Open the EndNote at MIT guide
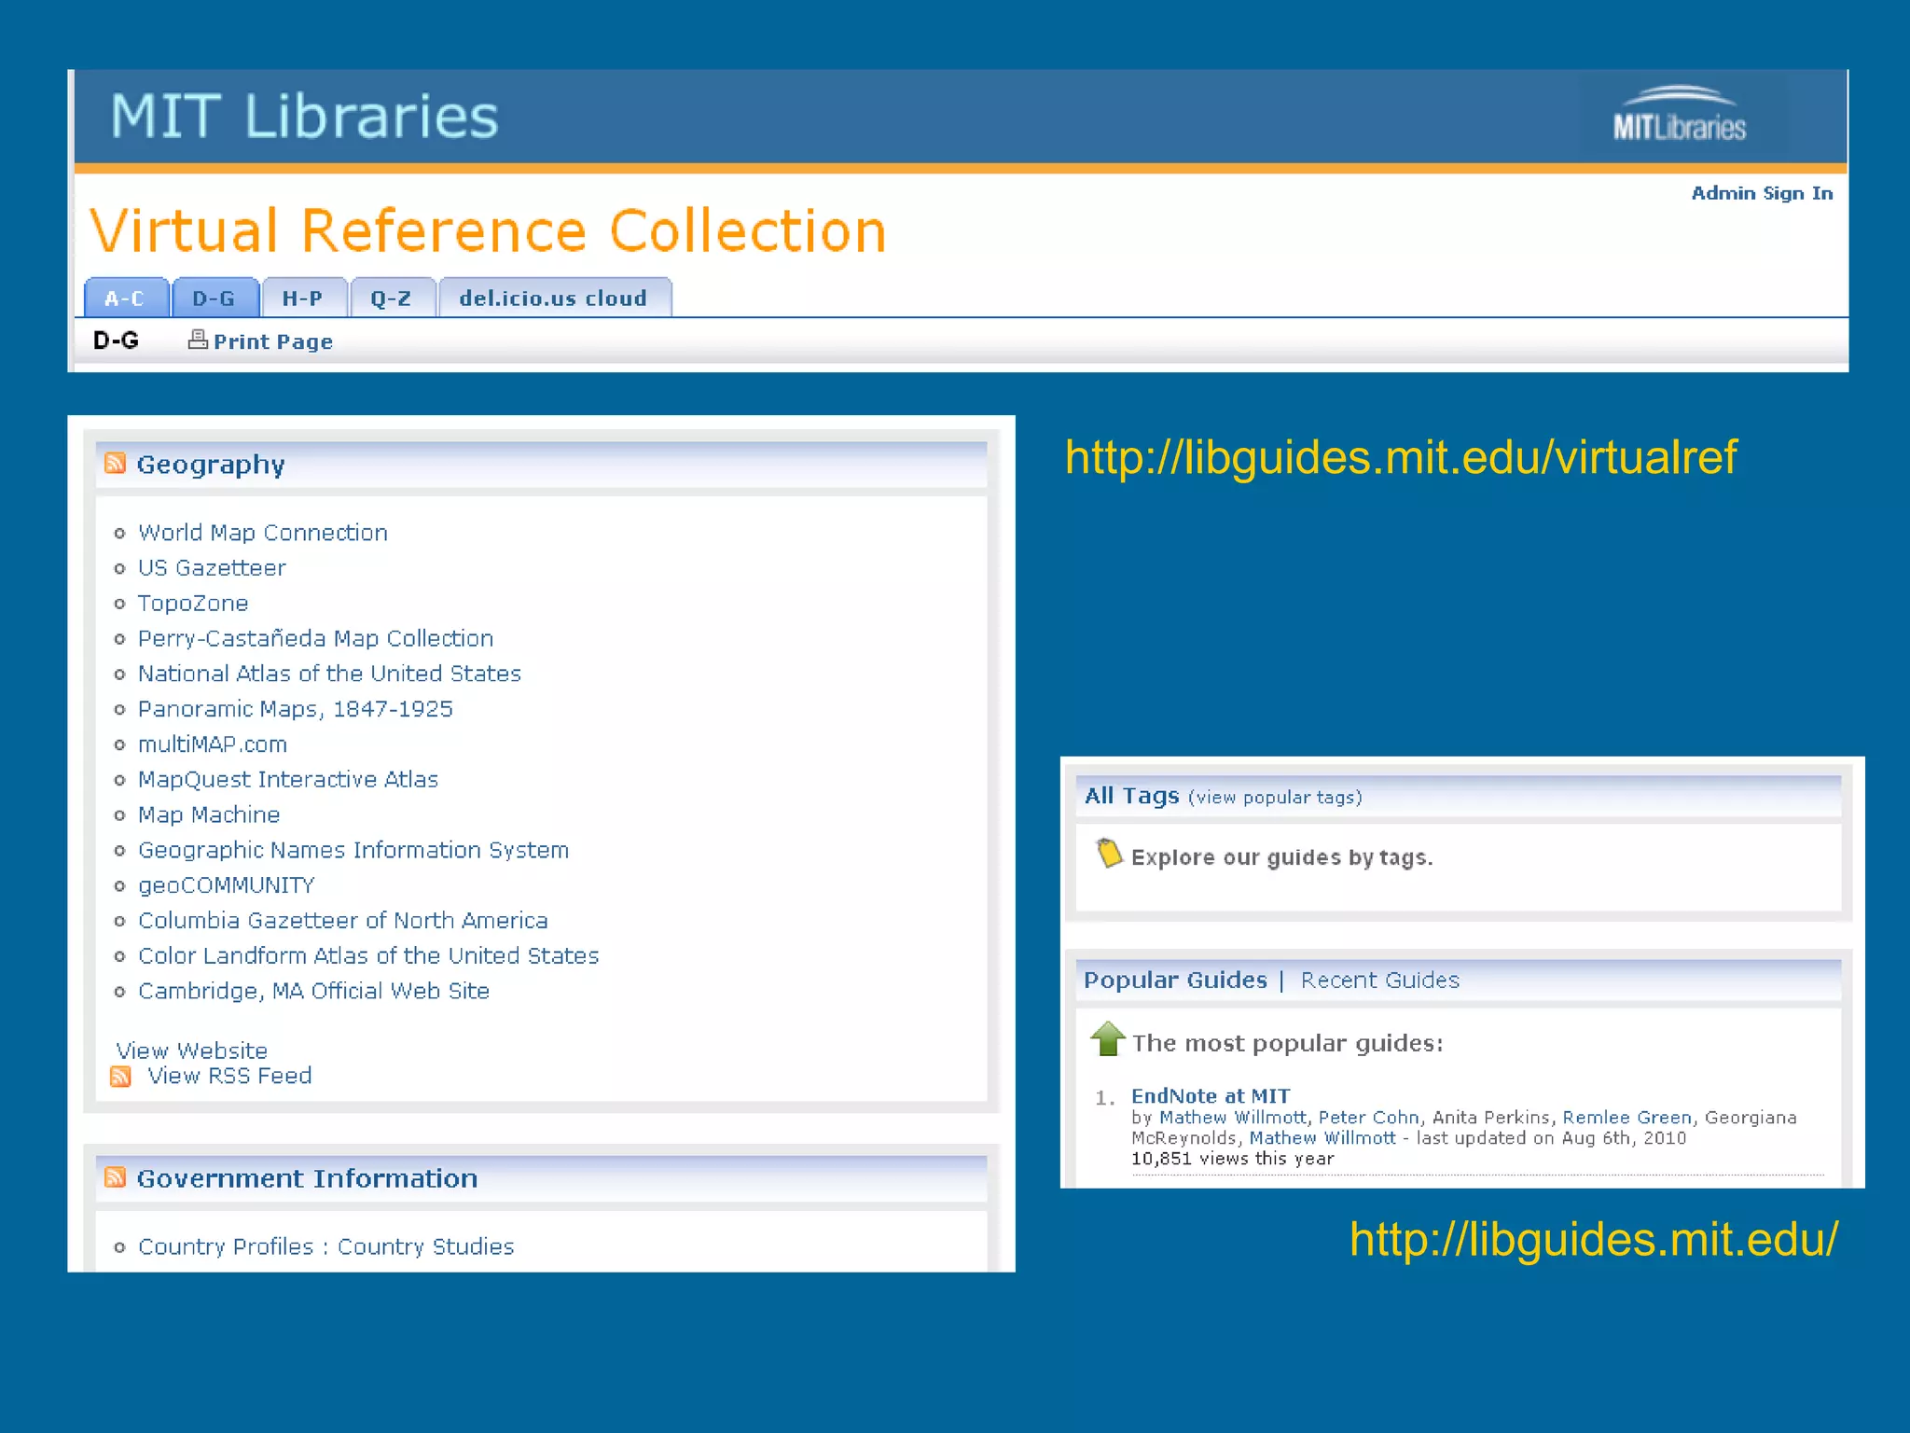 pyautogui.click(x=1211, y=1096)
